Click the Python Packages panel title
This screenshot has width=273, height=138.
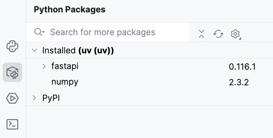tap(70, 10)
